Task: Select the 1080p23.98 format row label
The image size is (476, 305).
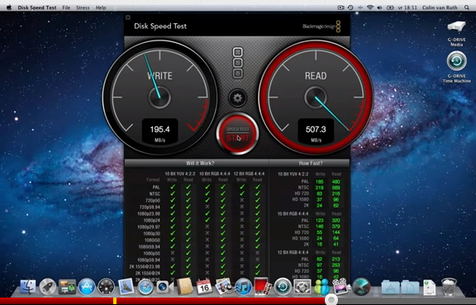Action: click(x=149, y=213)
